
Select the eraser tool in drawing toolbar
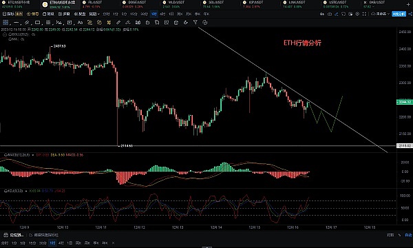pos(128,23)
